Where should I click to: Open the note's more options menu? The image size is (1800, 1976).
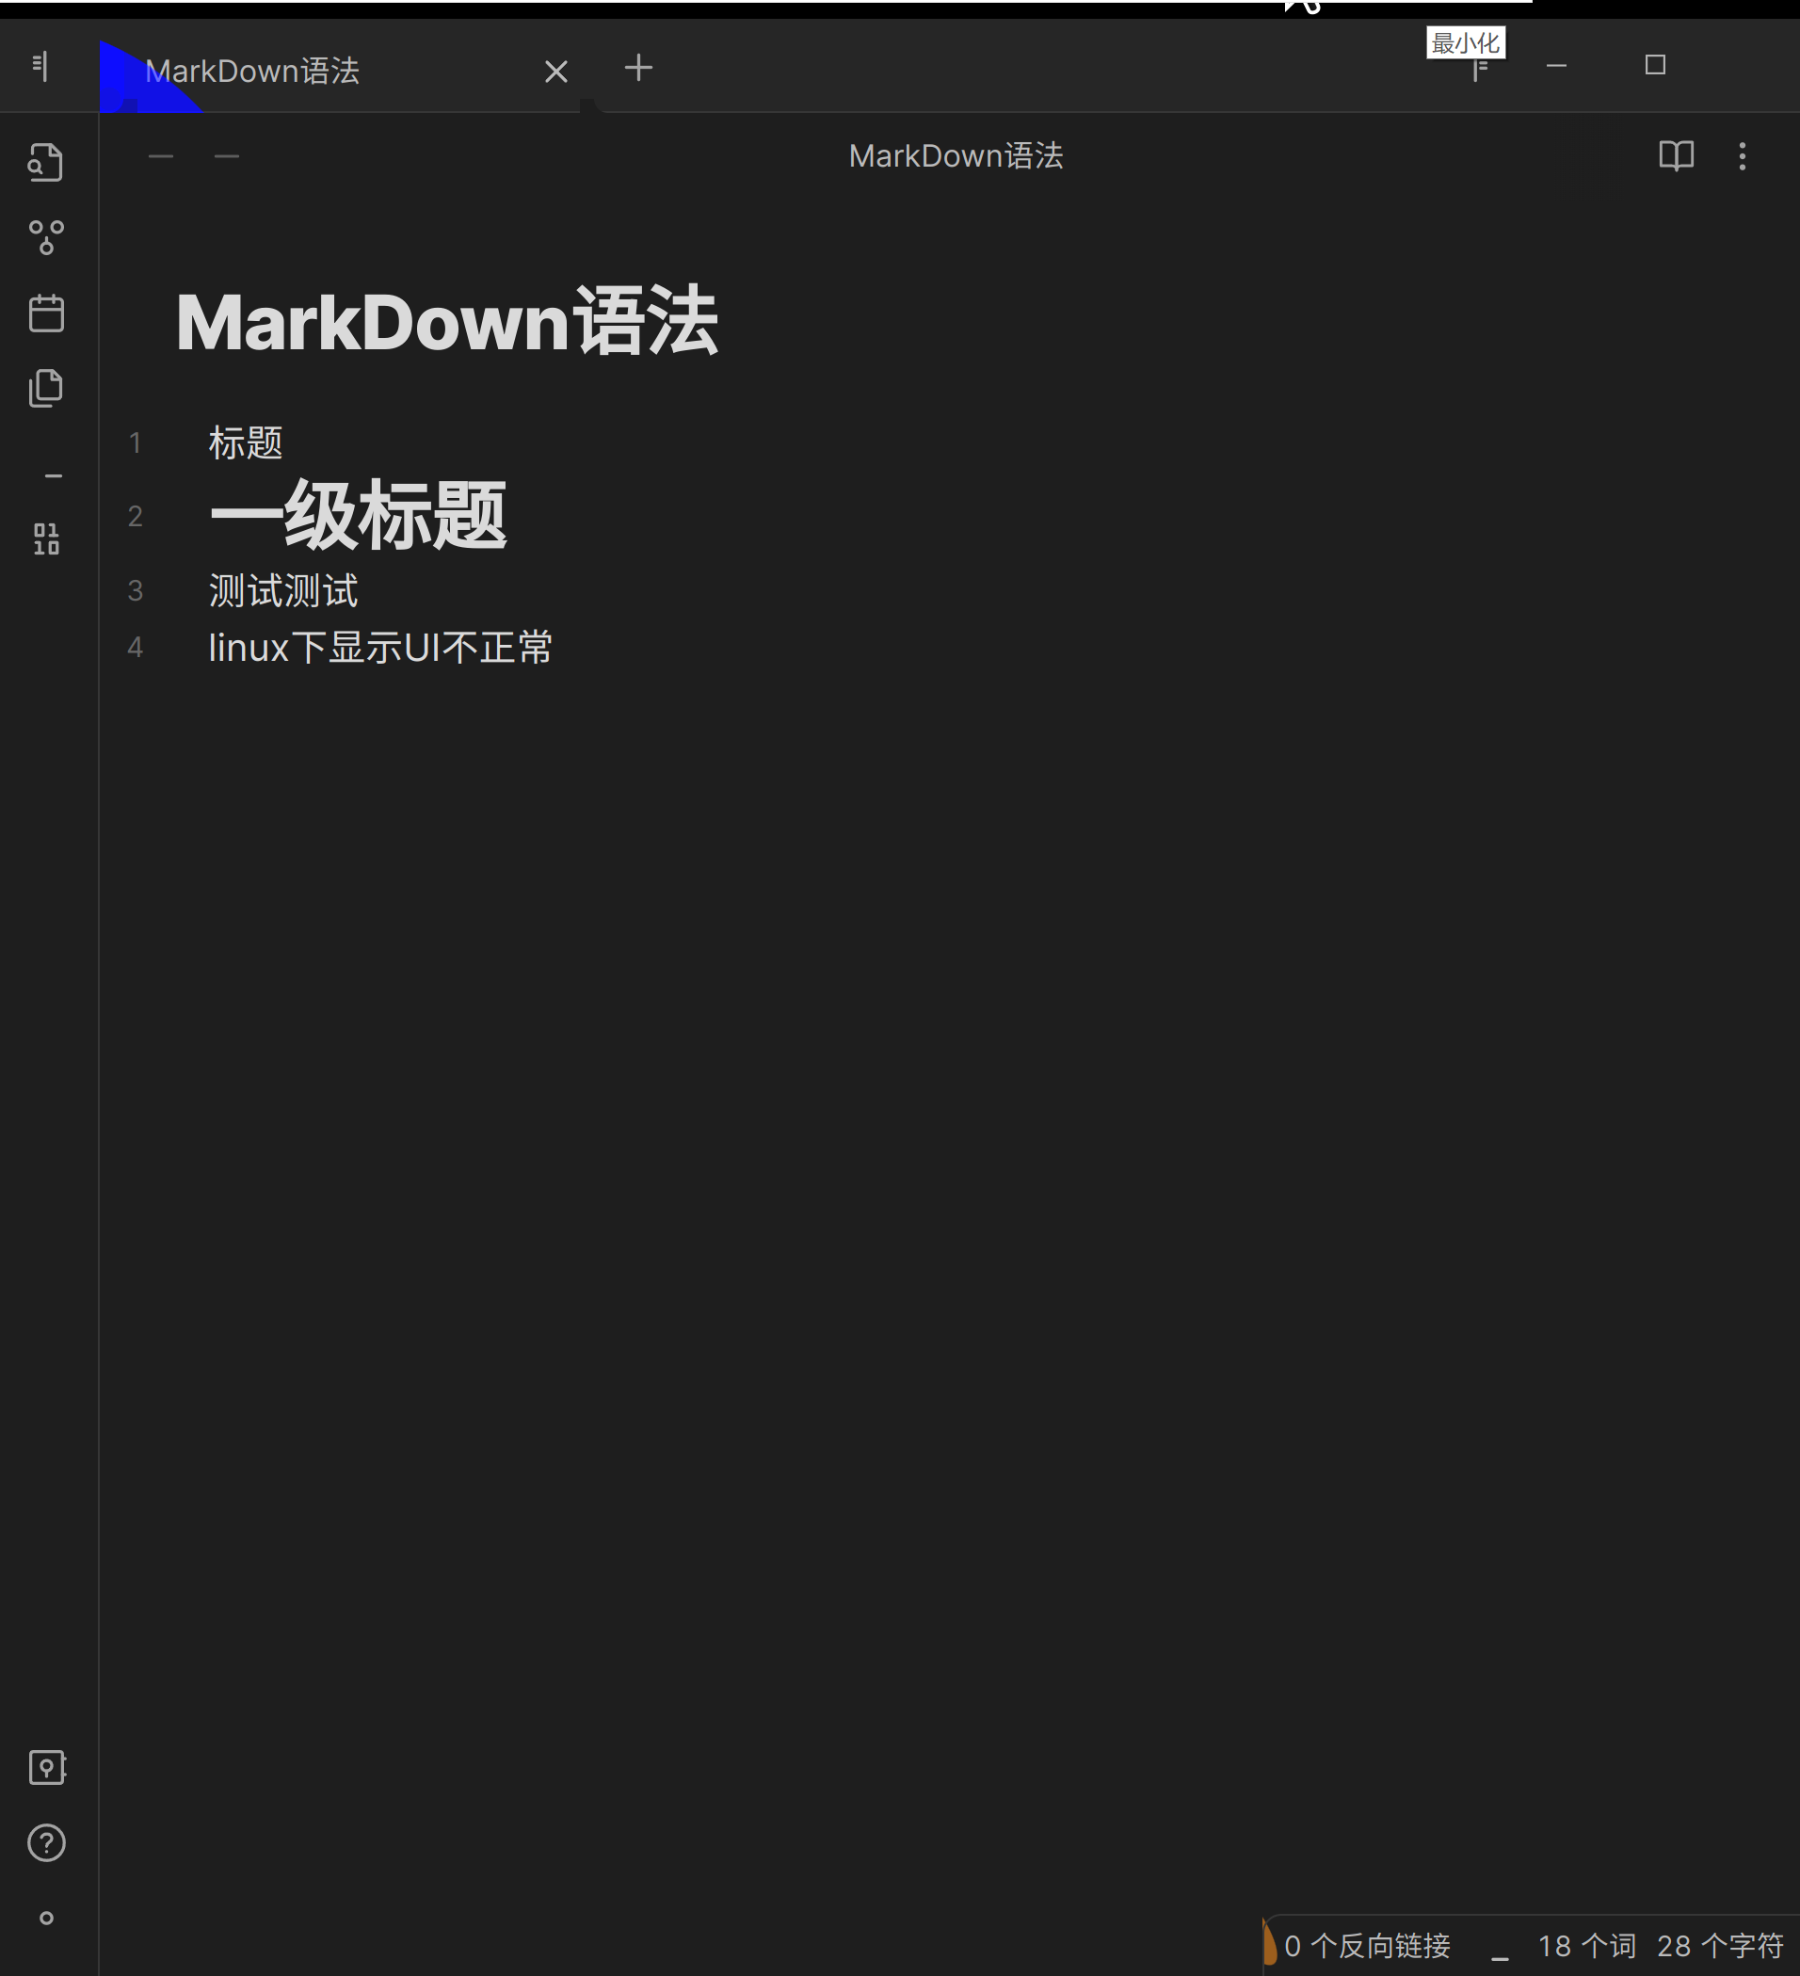(x=1743, y=158)
